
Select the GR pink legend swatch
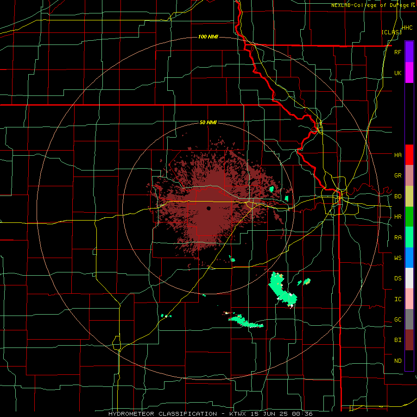point(409,176)
